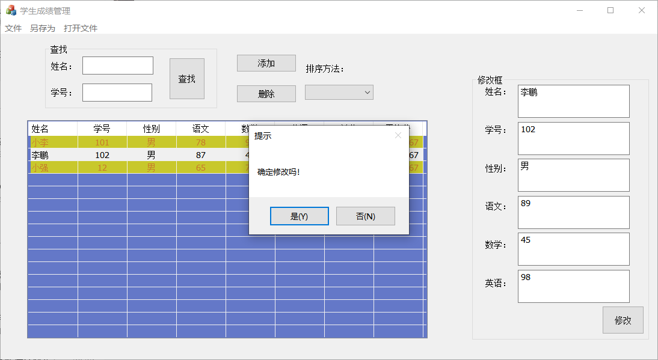Click the 查找 search button
658x360 pixels.
[186, 79]
